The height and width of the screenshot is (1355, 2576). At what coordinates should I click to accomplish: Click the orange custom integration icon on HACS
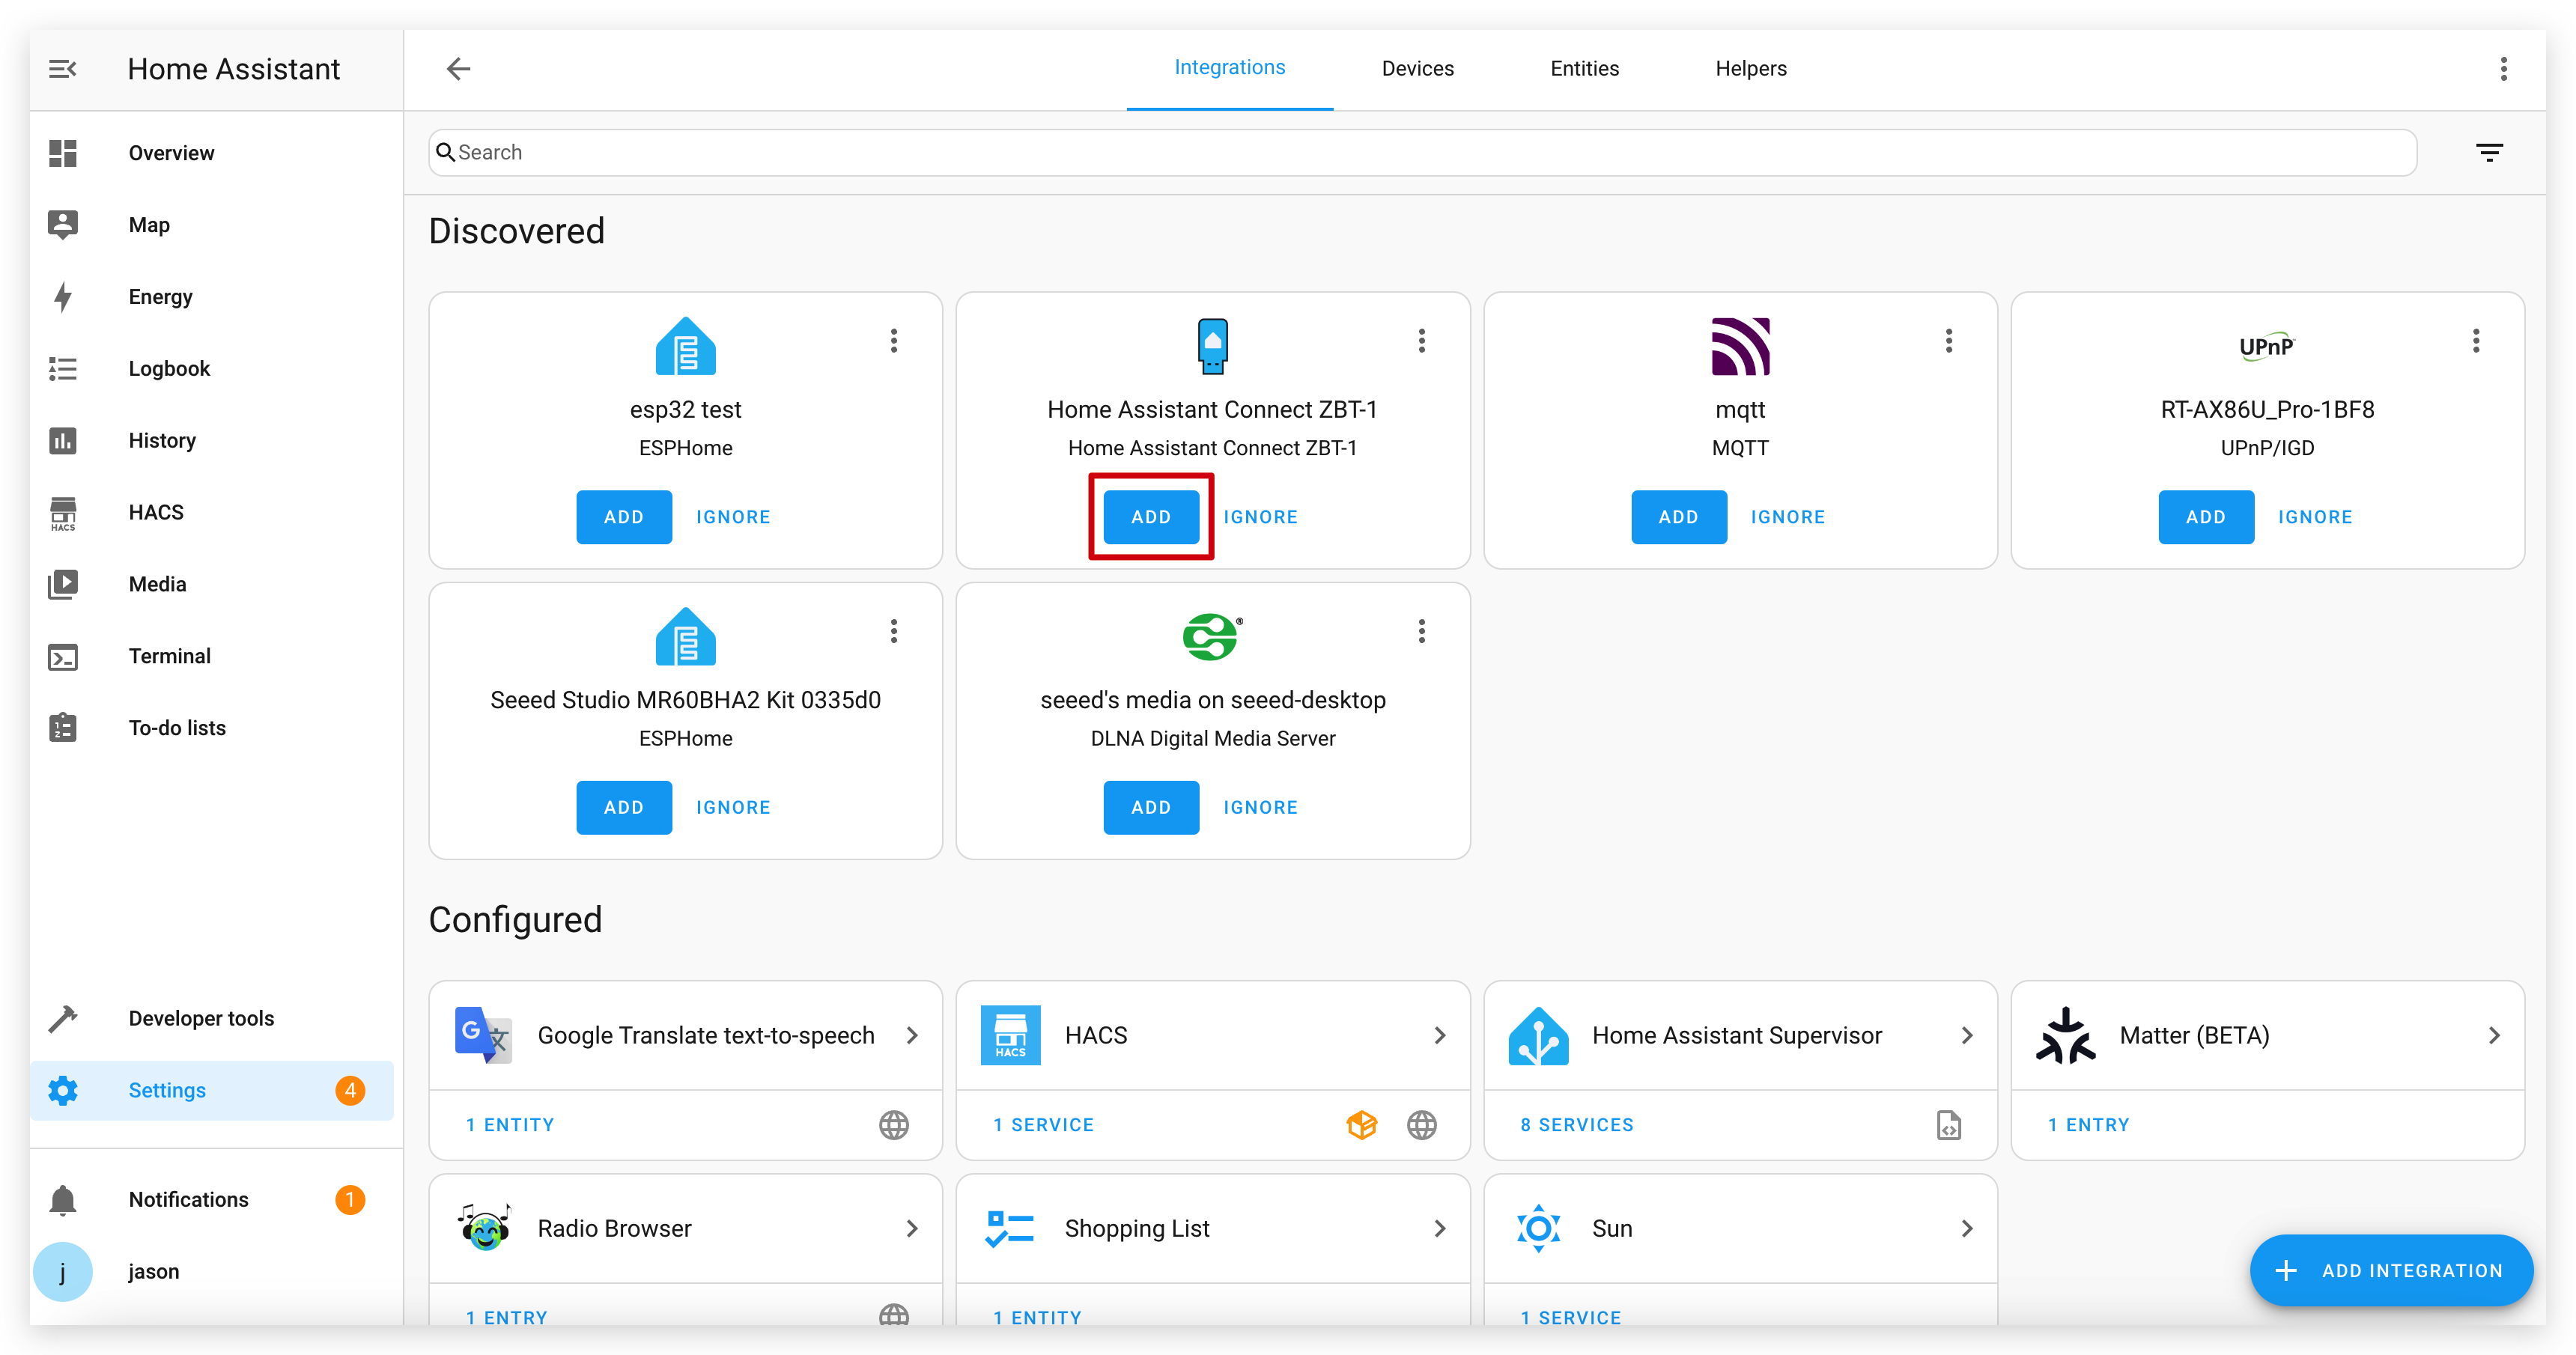1361,1125
